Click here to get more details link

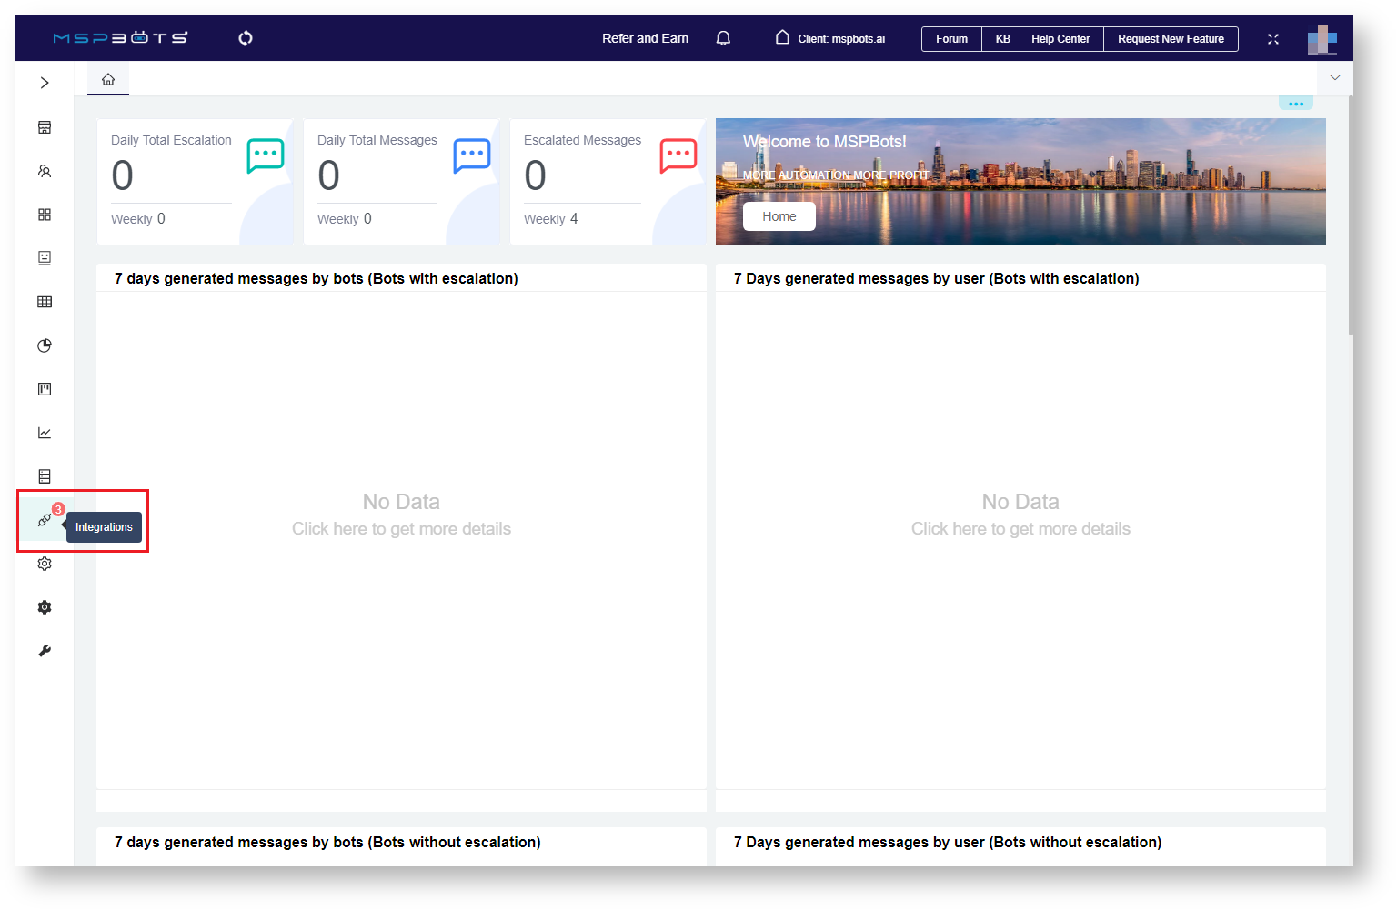point(401,528)
